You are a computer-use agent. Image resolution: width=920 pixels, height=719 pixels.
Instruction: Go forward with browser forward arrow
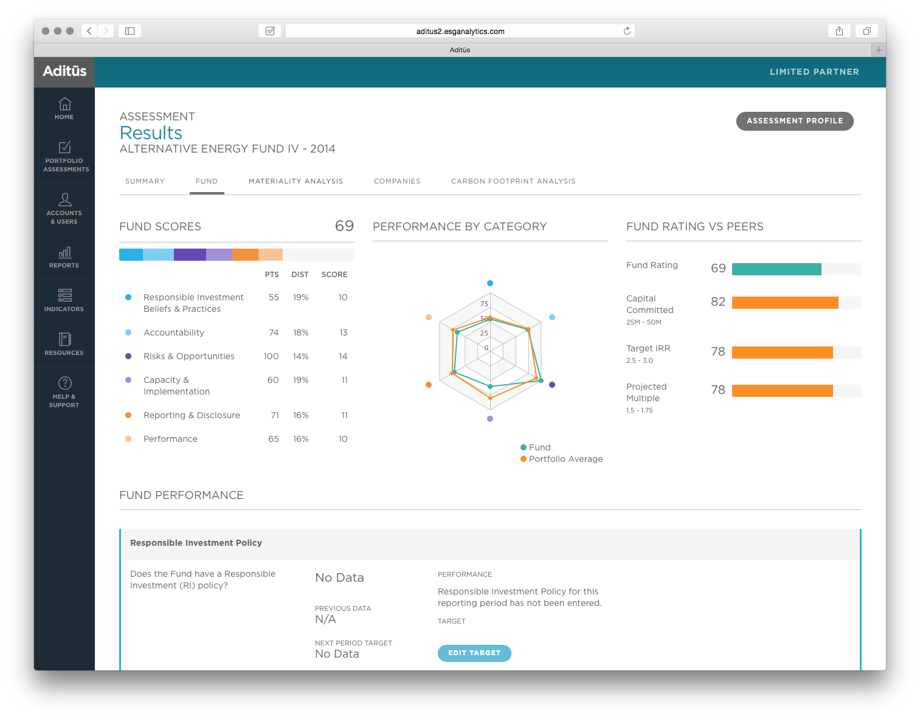coord(106,31)
